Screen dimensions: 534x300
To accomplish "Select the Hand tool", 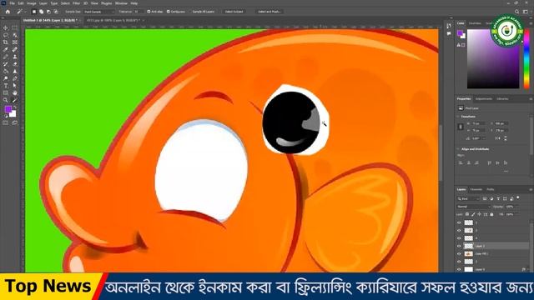I will pyautogui.click(x=15, y=92).
